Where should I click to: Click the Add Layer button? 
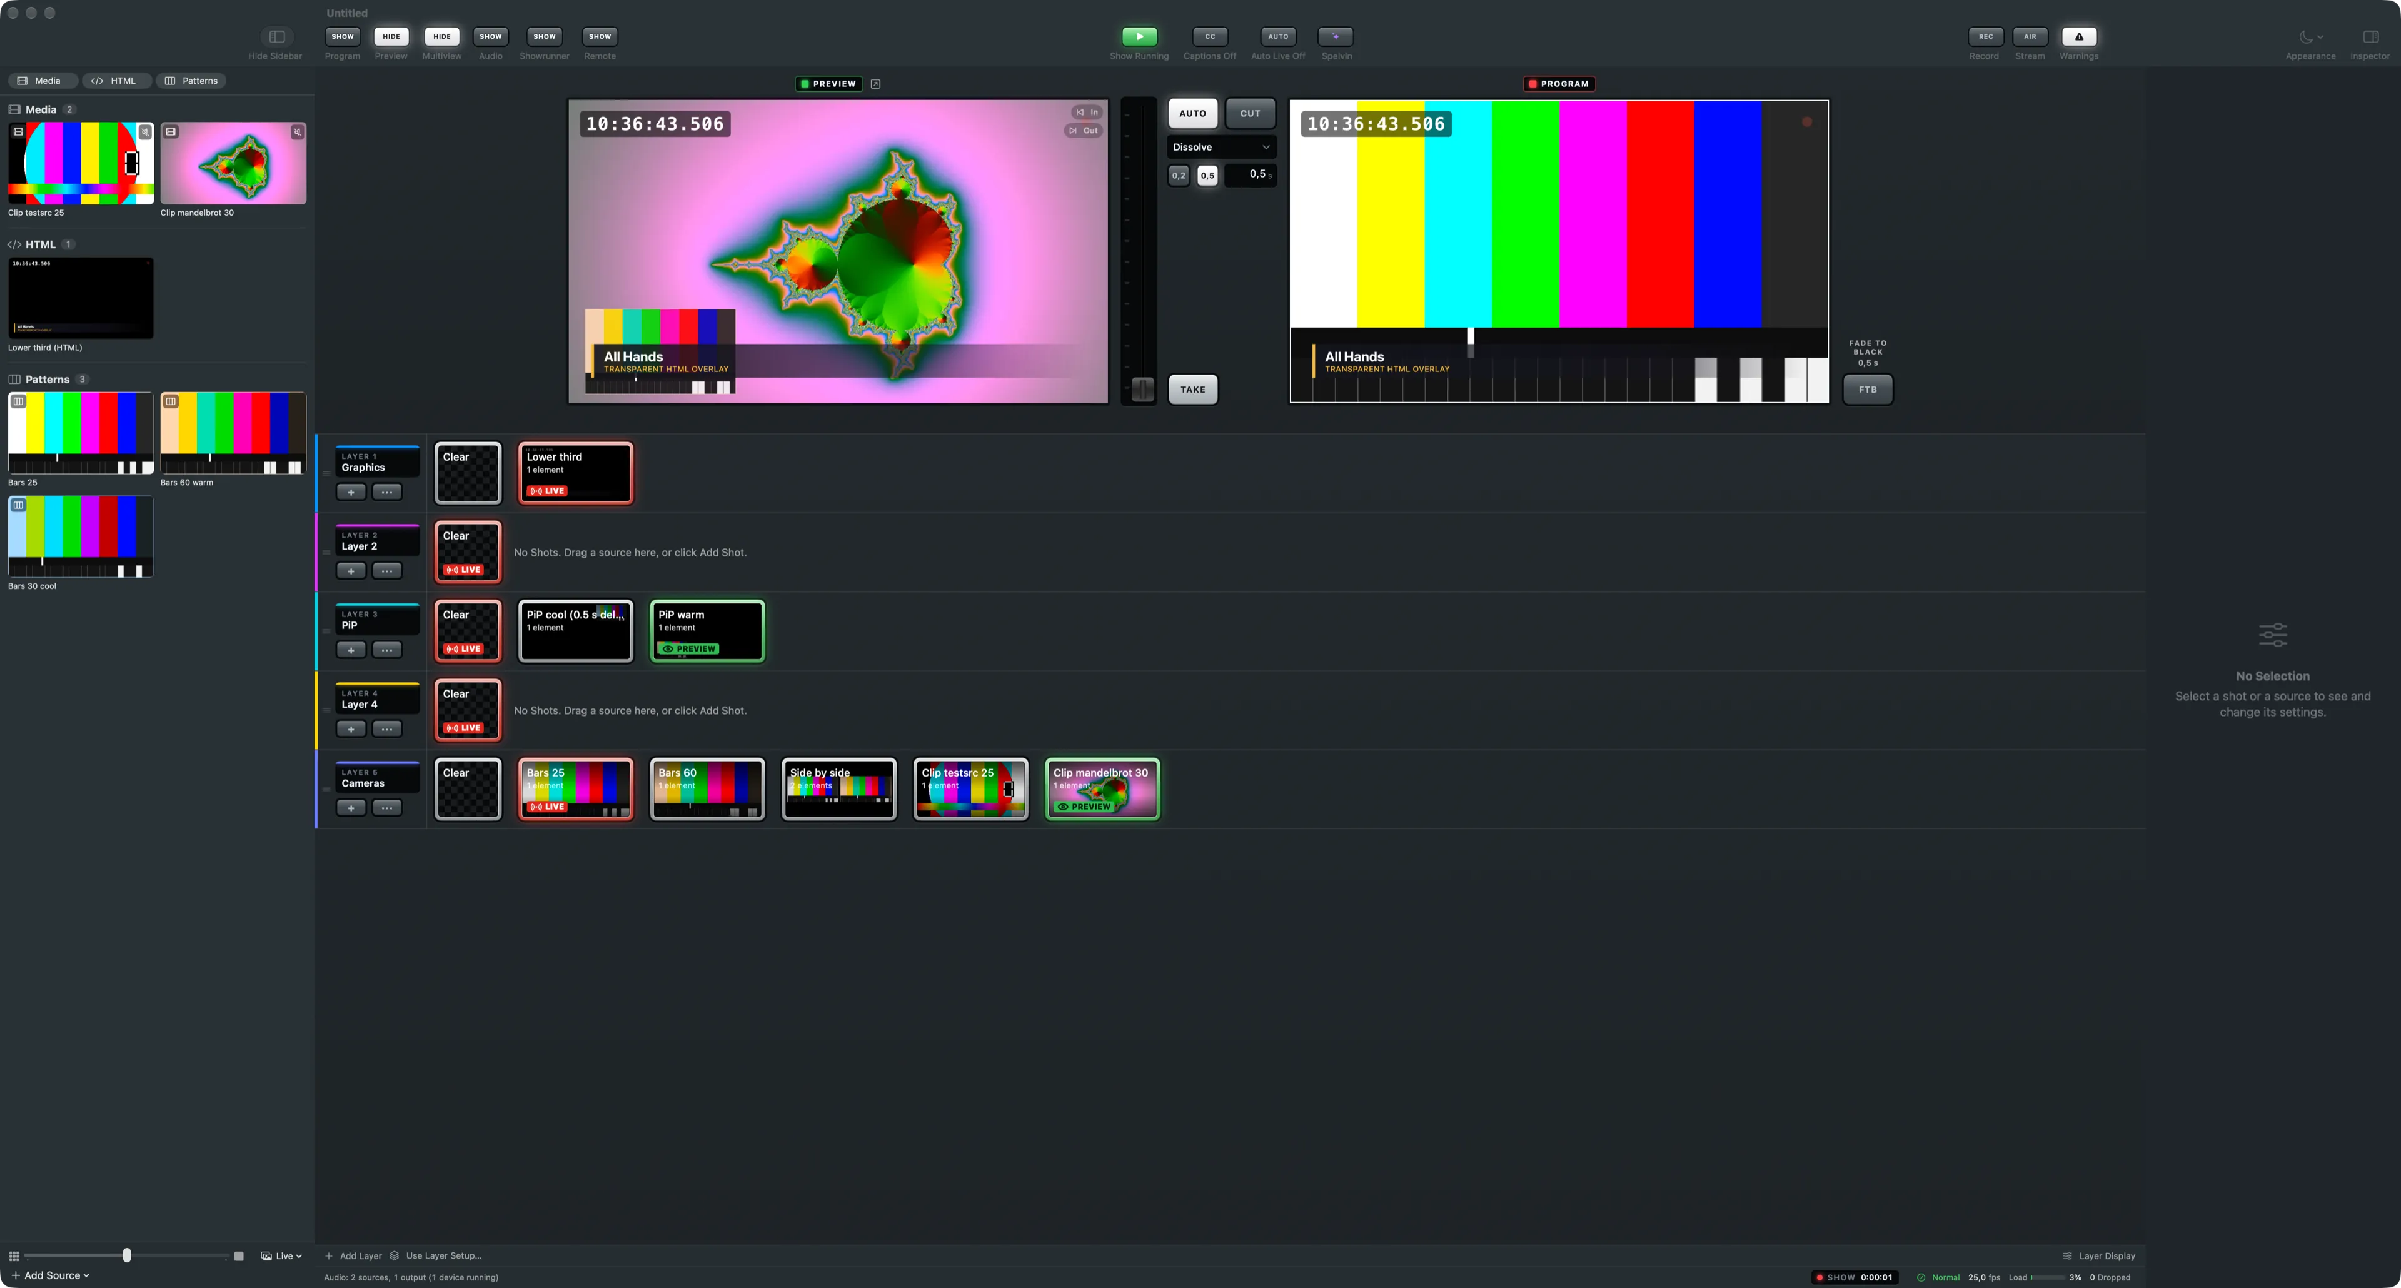click(x=353, y=1255)
